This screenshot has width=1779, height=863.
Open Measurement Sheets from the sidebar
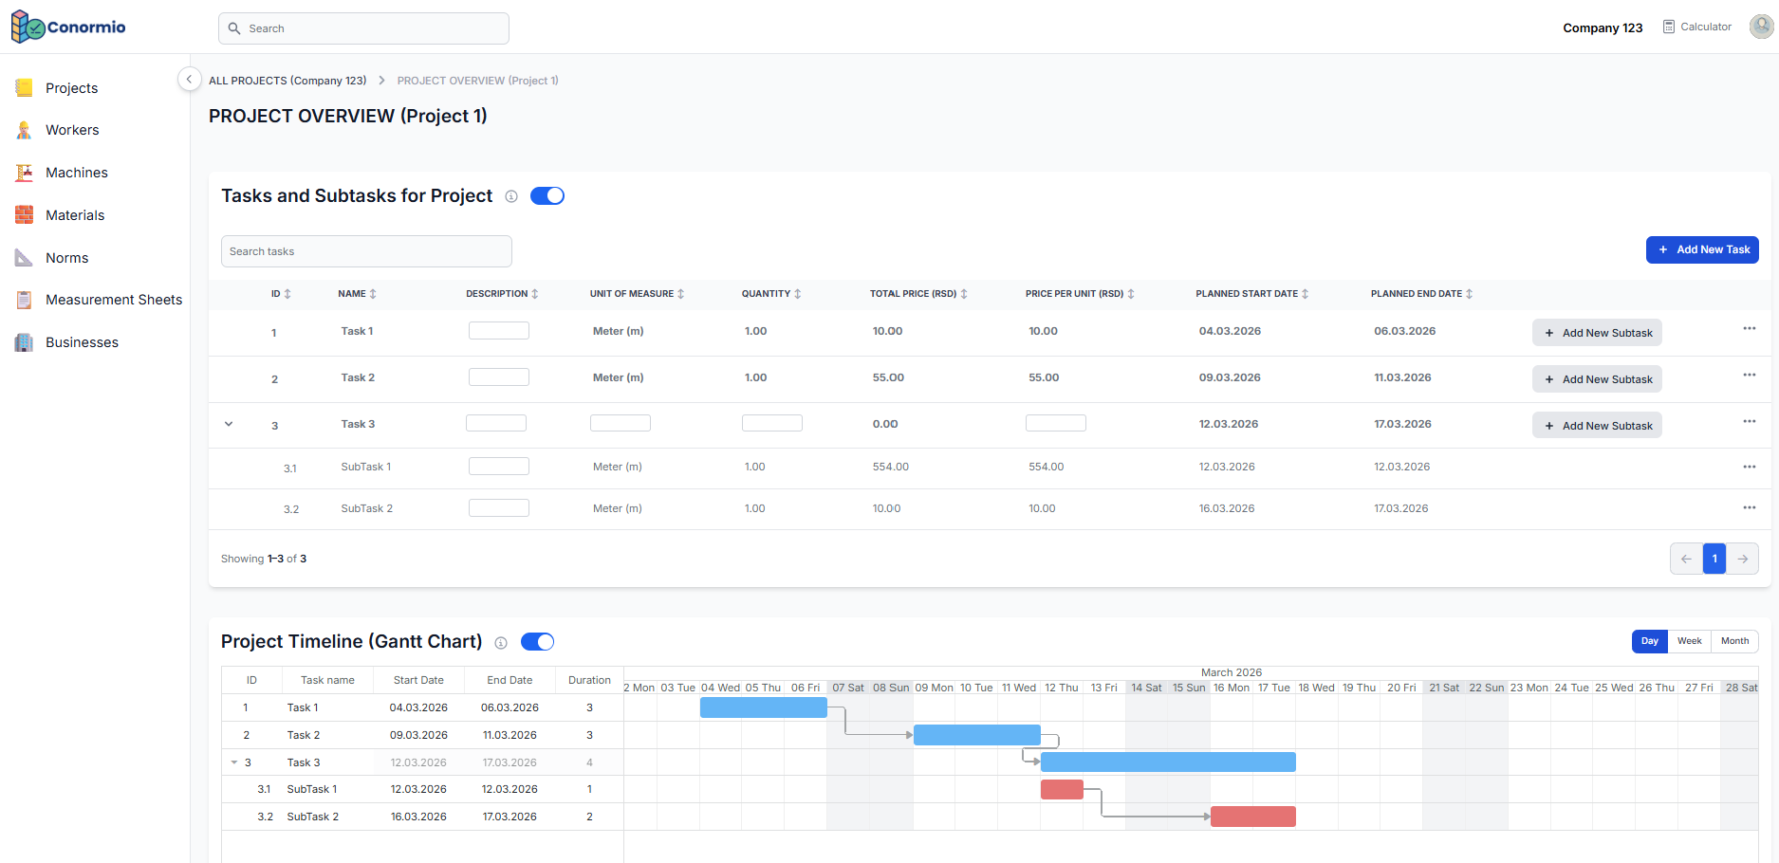[114, 300]
